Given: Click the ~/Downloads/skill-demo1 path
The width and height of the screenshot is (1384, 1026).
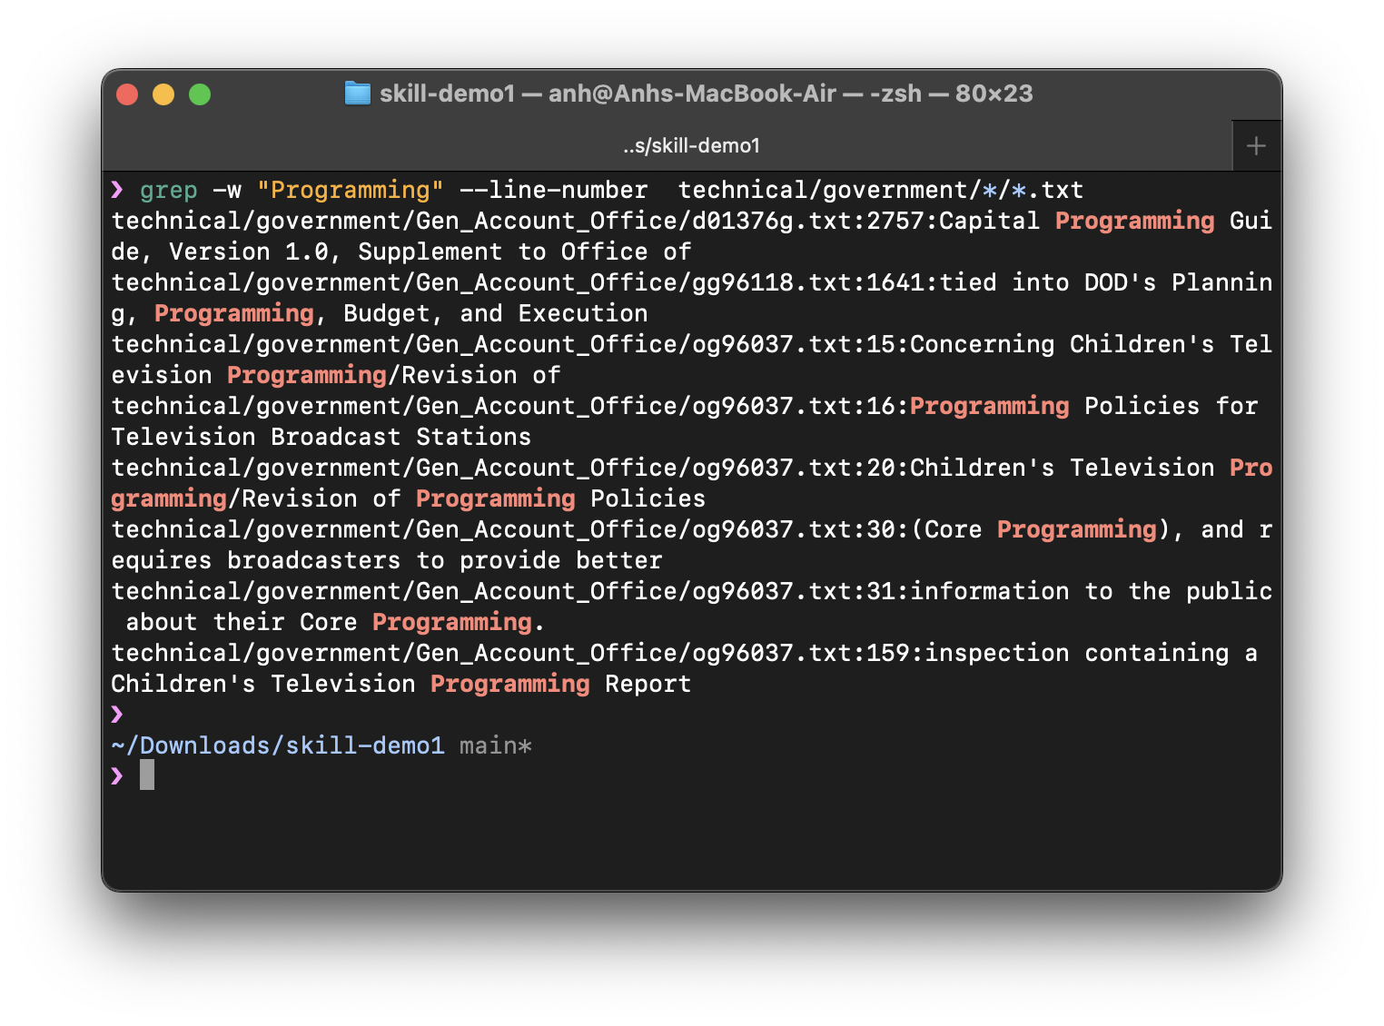Looking at the screenshot, I should click(x=278, y=745).
